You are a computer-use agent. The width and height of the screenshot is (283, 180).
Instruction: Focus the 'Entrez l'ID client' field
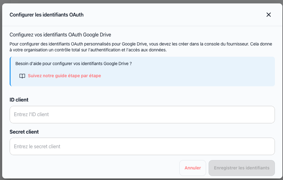142,115
